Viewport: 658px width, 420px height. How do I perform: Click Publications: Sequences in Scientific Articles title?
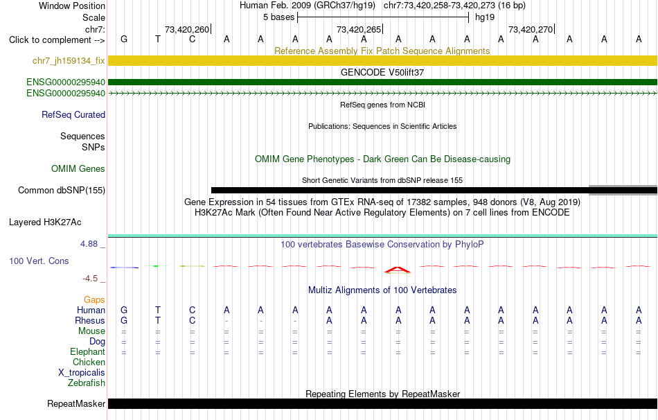click(382, 126)
